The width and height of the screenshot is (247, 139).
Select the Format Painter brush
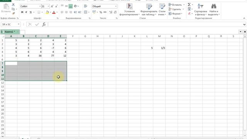(14, 13)
